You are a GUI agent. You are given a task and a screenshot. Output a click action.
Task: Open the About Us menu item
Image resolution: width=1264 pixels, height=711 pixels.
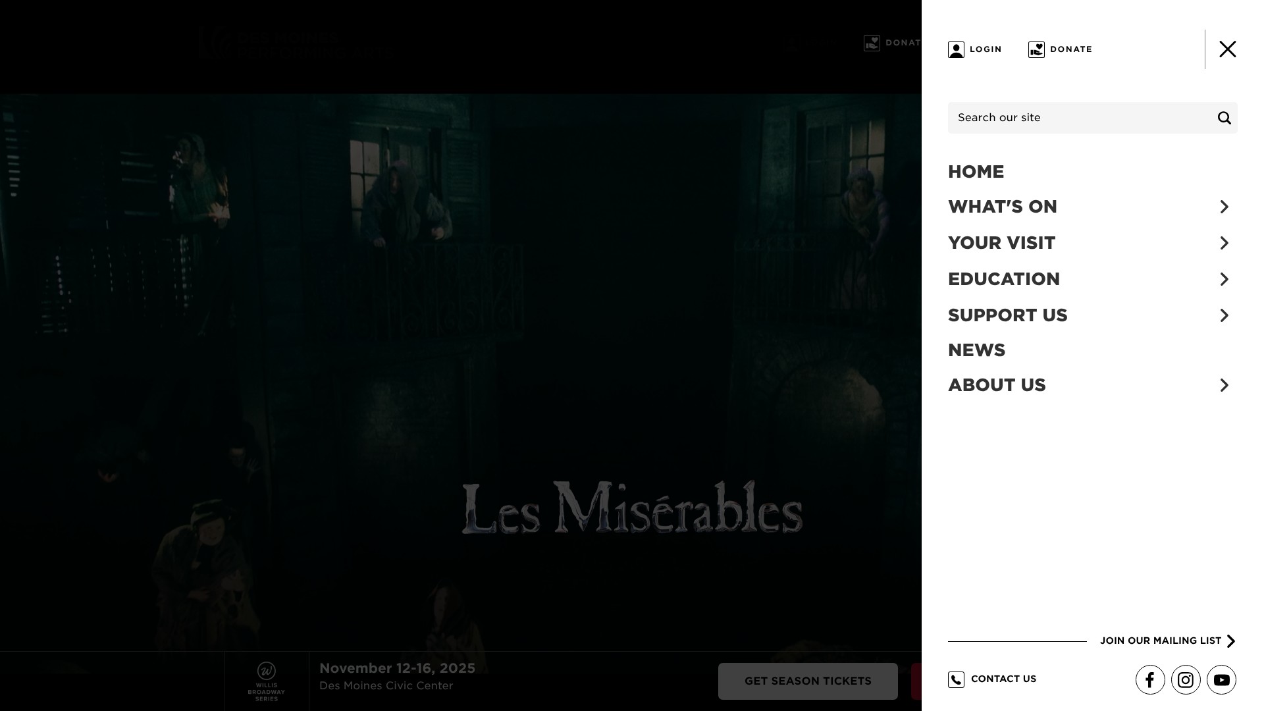(x=997, y=385)
